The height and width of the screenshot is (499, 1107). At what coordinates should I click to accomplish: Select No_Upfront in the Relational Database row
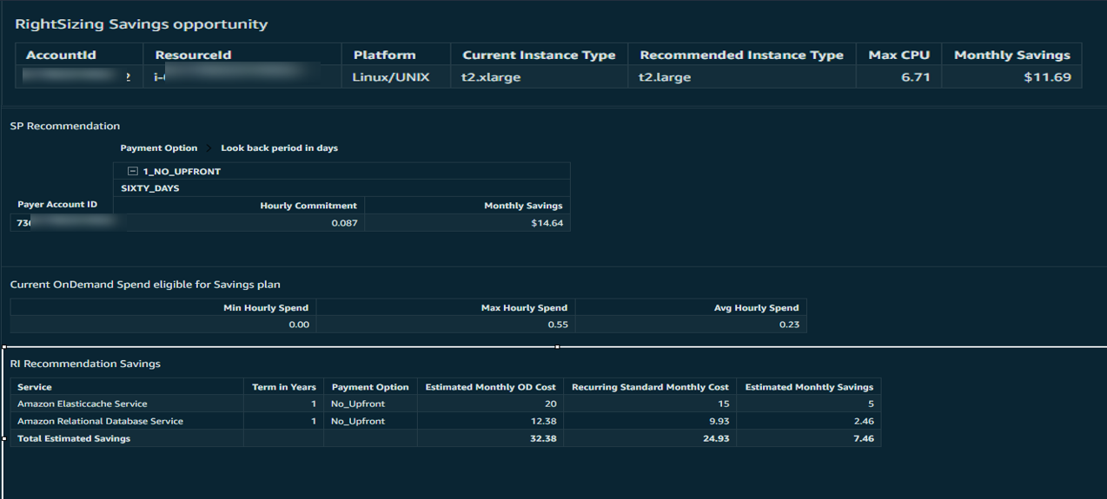(x=358, y=421)
